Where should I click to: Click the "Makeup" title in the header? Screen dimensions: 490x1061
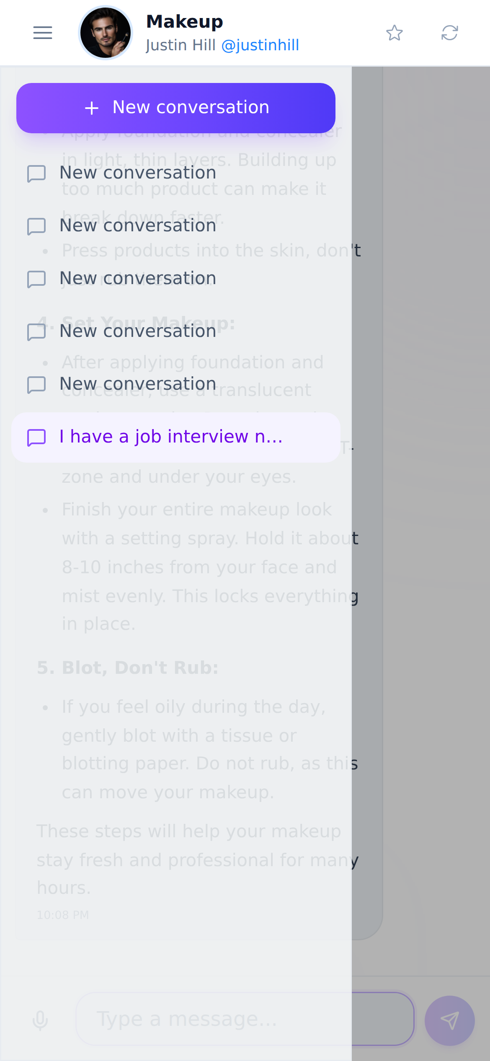coord(185,21)
